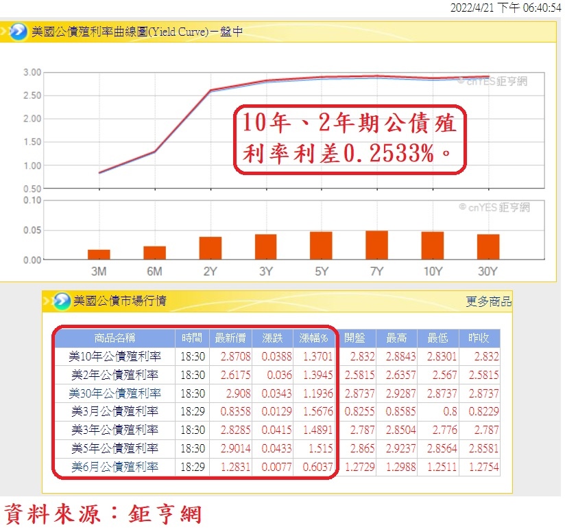Image resolution: width=565 pixels, height=530 pixels.
Task: Open 美5年公債殖利率 product link
Action: (x=115, y=448)
